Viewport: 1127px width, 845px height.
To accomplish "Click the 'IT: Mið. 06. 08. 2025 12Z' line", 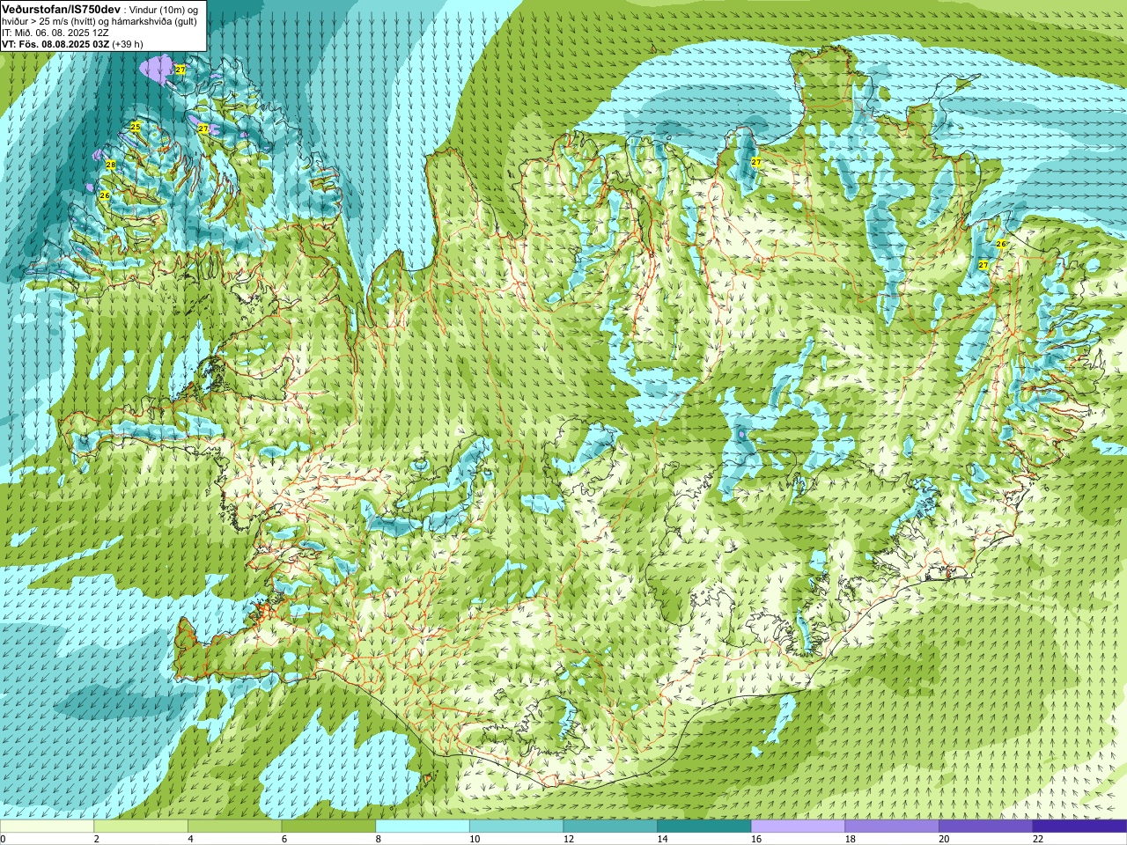I will coord(55,33).
